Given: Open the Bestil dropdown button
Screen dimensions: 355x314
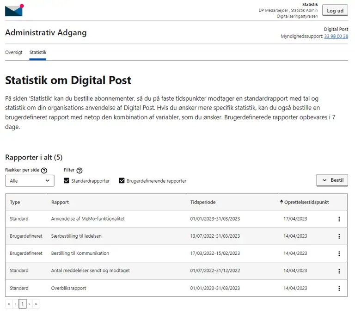Looking at the screenshot, I should coord(332,180).
